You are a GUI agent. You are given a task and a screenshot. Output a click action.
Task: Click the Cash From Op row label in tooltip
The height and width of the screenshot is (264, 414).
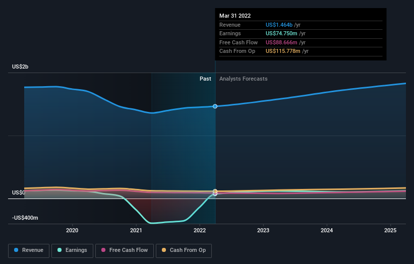point(237,51)
